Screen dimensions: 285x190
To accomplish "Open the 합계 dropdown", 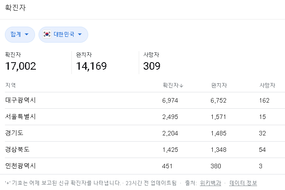I will (x=20, y=35).
